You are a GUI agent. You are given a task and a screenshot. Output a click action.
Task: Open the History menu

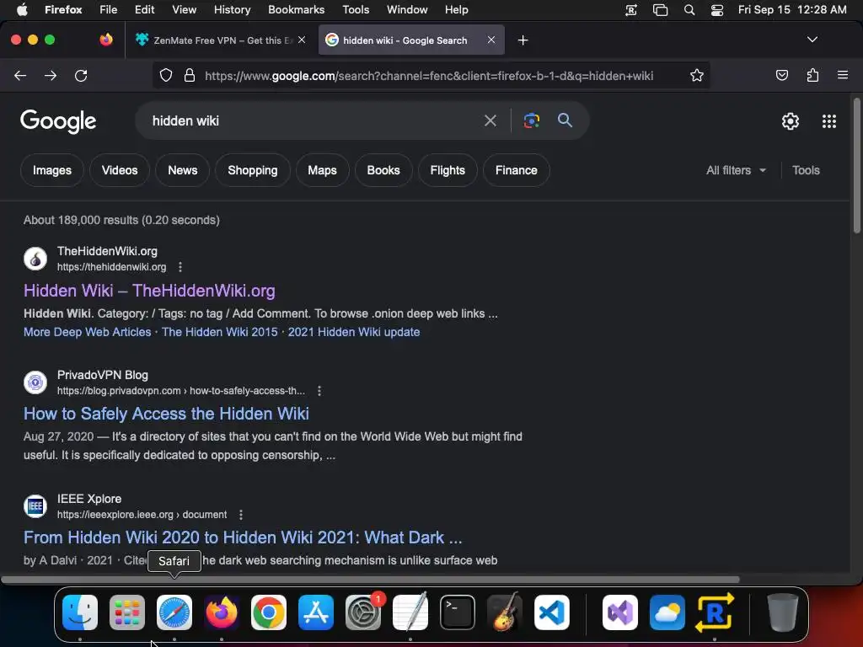tap(232, 10)
